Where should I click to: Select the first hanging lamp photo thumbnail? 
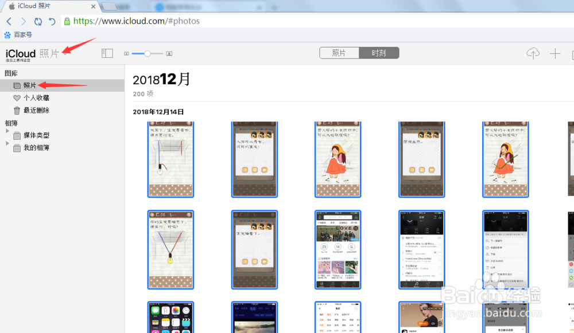coord(170,159)
